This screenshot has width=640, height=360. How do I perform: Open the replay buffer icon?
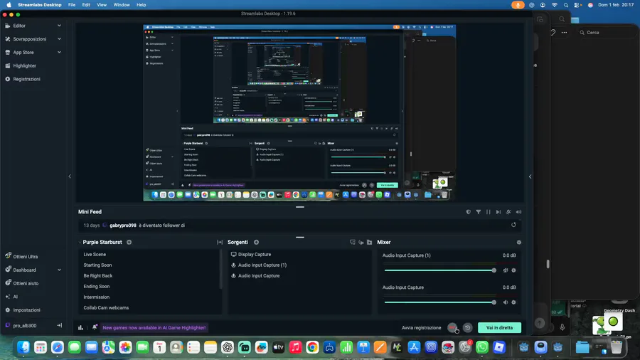pyautogui.click(x=468, y=327)
